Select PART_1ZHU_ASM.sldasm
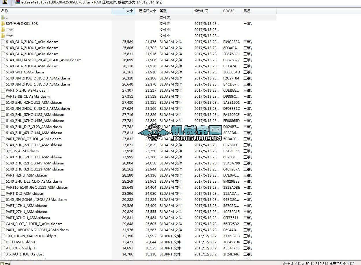 [x=26, y=206]
